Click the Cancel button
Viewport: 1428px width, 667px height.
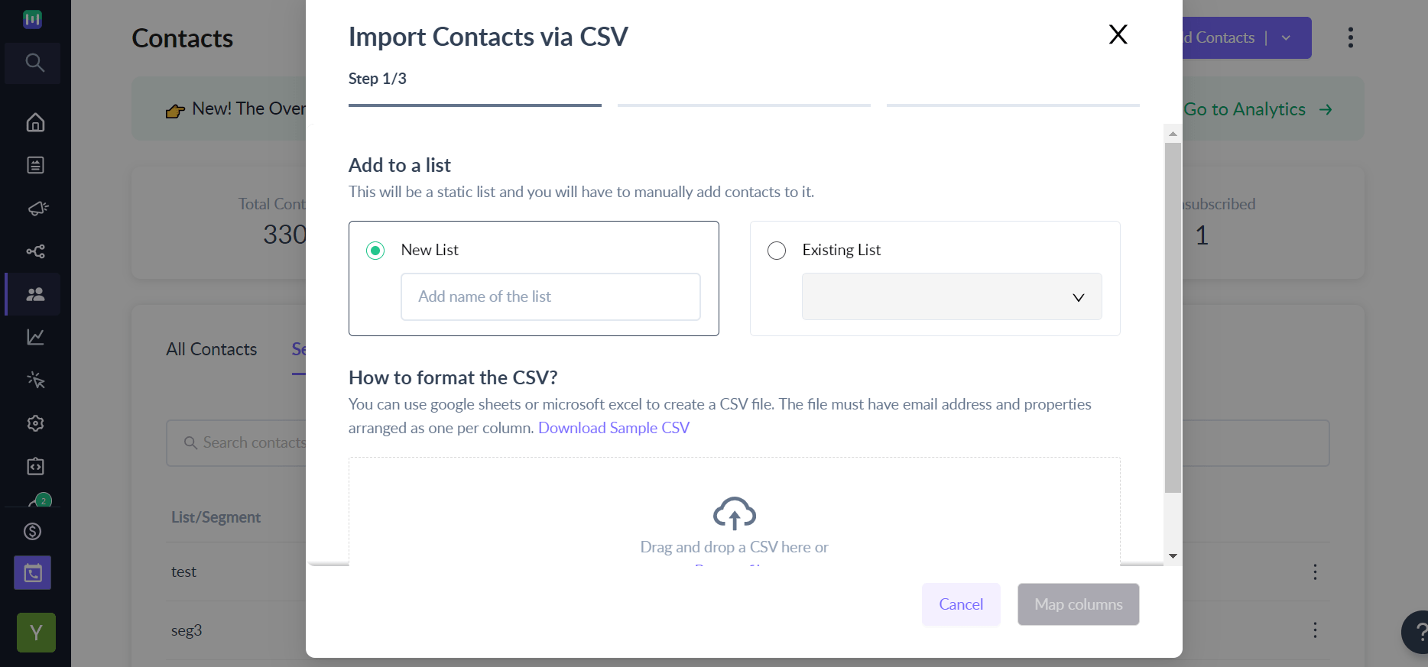tap(961, 604)
